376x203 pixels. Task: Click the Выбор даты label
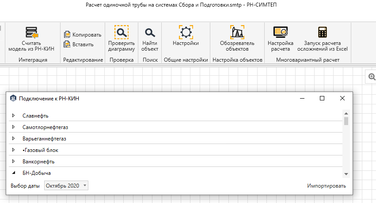[x=25, y=186]
